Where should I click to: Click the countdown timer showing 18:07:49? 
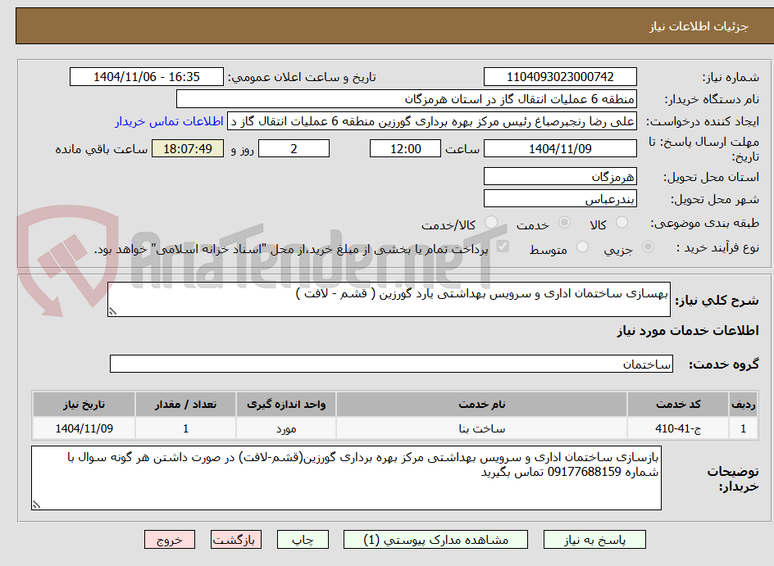[188, 148]
